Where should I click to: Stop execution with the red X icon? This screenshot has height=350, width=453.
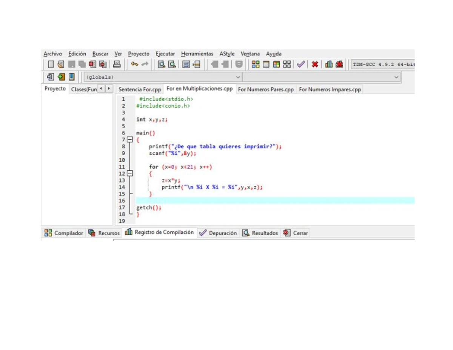pyautogui.click(x=315, y=65)
